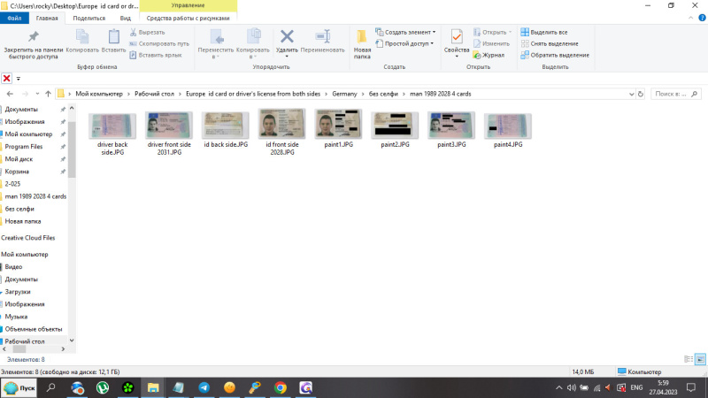The image size is (708, 398).
Task: Open the Файл tab
Action: [x=14, y=18]
